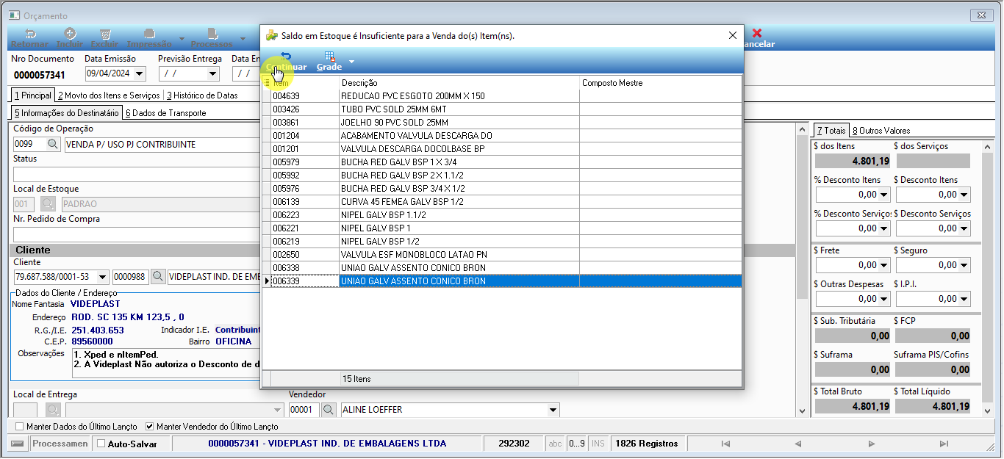
Task: Click search icon beside Local de Entrega
Action: pos(54,410)
